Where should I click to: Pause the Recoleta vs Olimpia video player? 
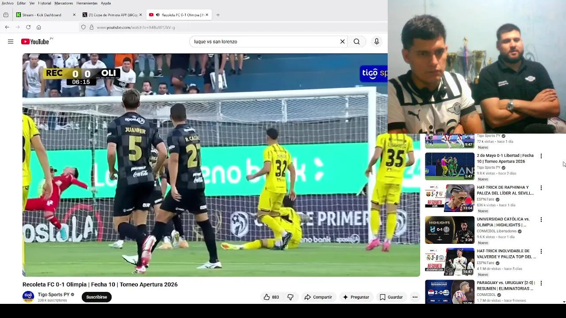point(221,165)
